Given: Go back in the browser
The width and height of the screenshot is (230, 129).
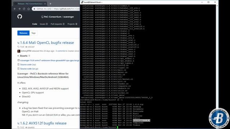Looking at the screenshot, I should [15, 9].
